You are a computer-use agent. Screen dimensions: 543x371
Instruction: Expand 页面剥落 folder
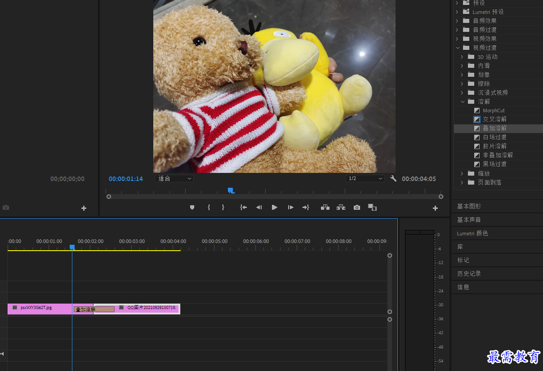463,182
